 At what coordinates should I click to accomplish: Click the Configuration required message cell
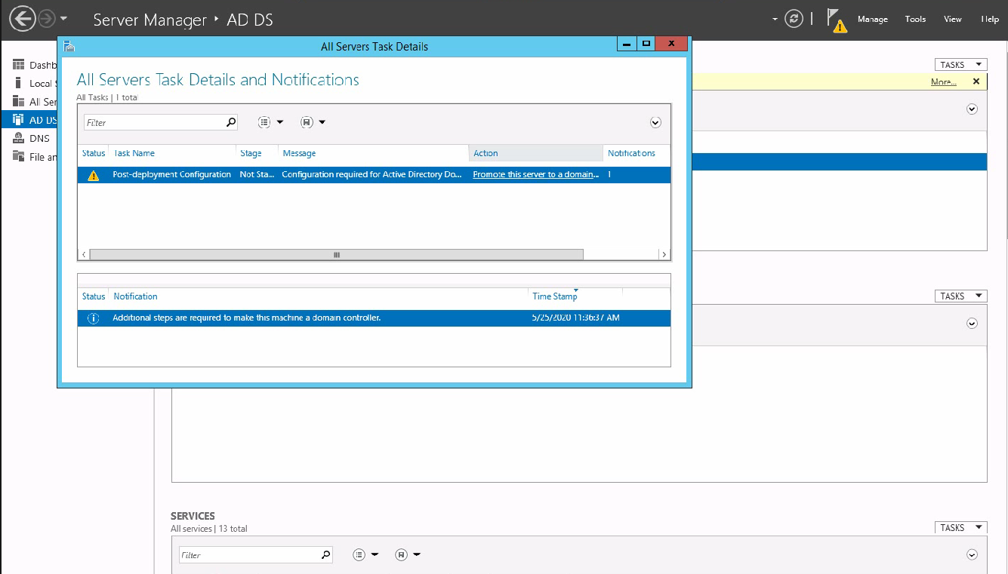372,174
